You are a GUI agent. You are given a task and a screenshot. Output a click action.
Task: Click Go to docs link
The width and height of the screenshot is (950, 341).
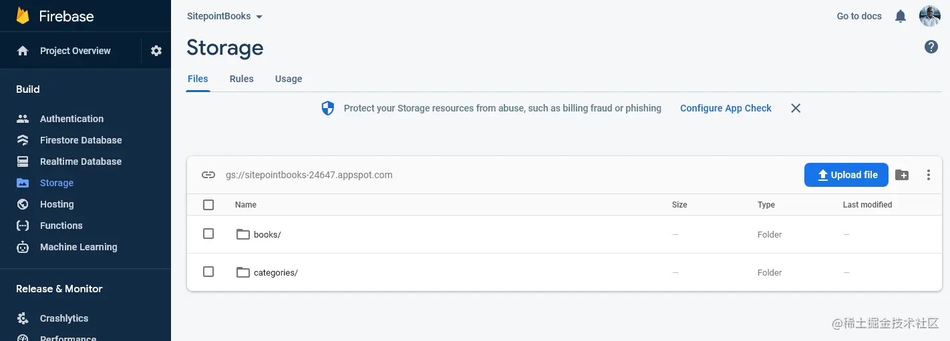click(859, 16)
